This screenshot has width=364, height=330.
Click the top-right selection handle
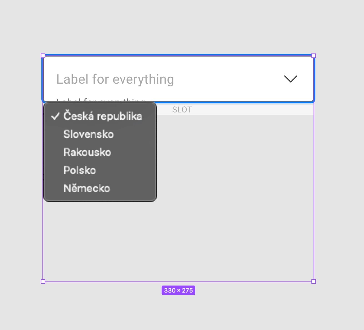click(314, 56)
